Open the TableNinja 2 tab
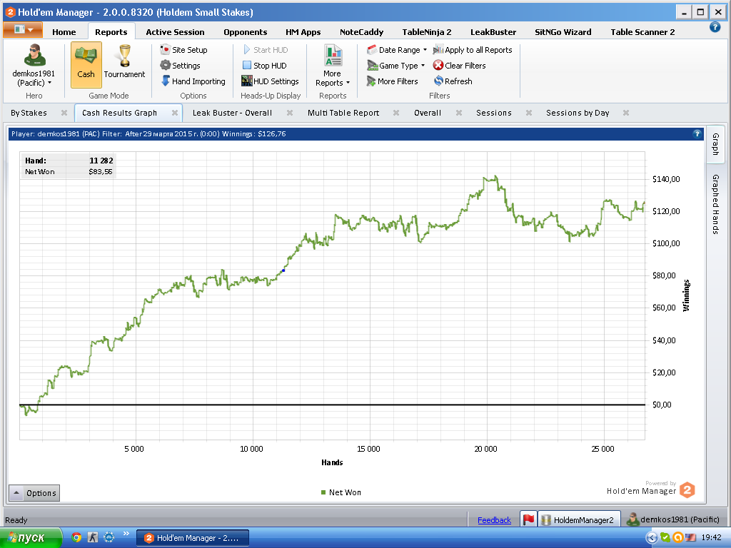The height and width of the screenshot is (548, 731). pos(427,32)
